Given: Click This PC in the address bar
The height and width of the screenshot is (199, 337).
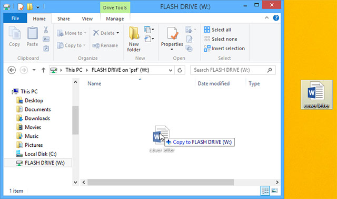Looking at the screenshot, I should pyautogui.click(x=74, y=70).
